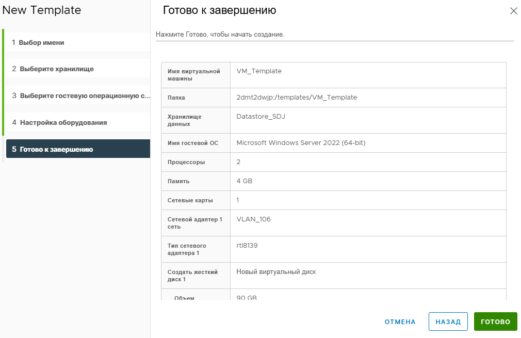This screenshot has width=521, height=338.
Task: Click the Процессоры row label
Action: (186, 162)
